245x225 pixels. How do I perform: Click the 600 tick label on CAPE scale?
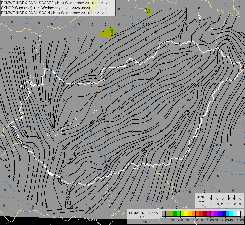point(188,220)
